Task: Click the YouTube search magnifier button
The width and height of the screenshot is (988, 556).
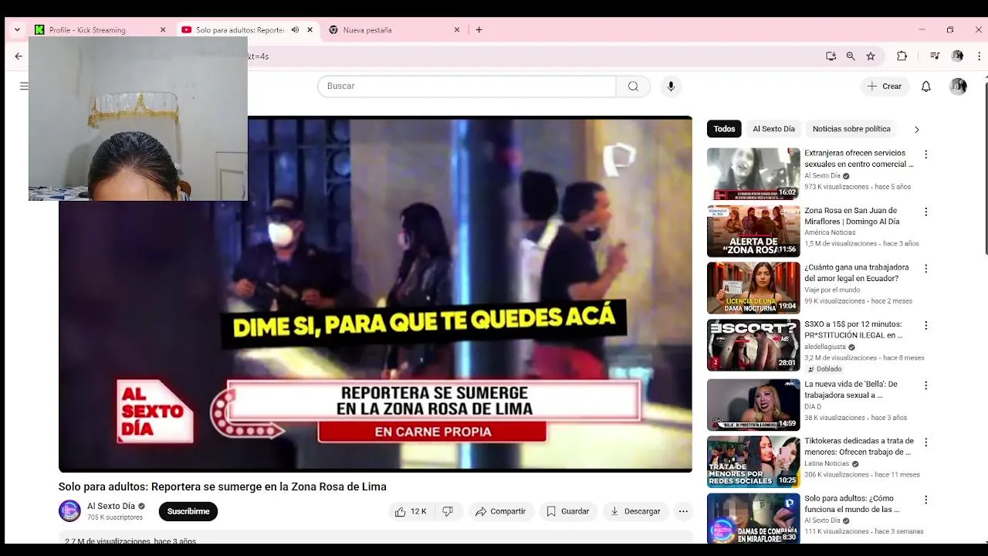Action: (633, 86)
